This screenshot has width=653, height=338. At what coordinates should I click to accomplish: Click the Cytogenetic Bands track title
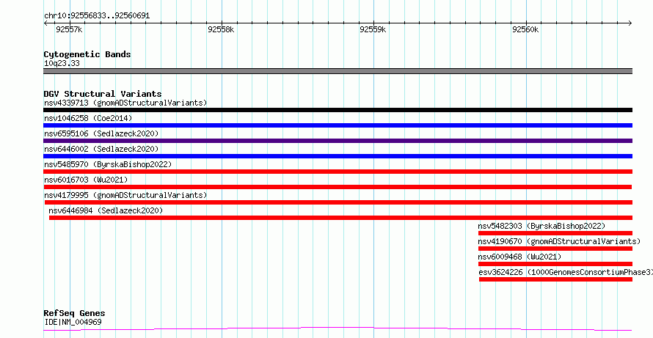(x=87, y=54)
